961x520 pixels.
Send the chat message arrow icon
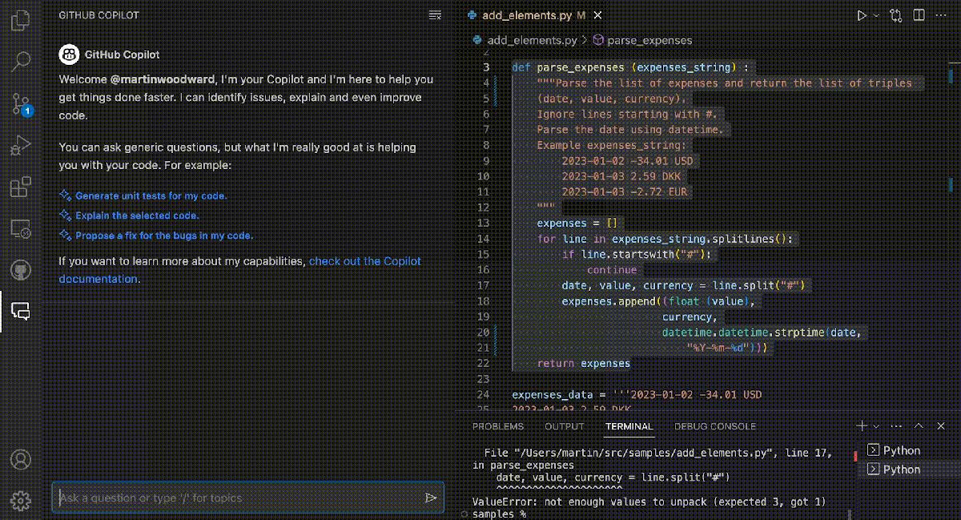[x=431, y=498]
